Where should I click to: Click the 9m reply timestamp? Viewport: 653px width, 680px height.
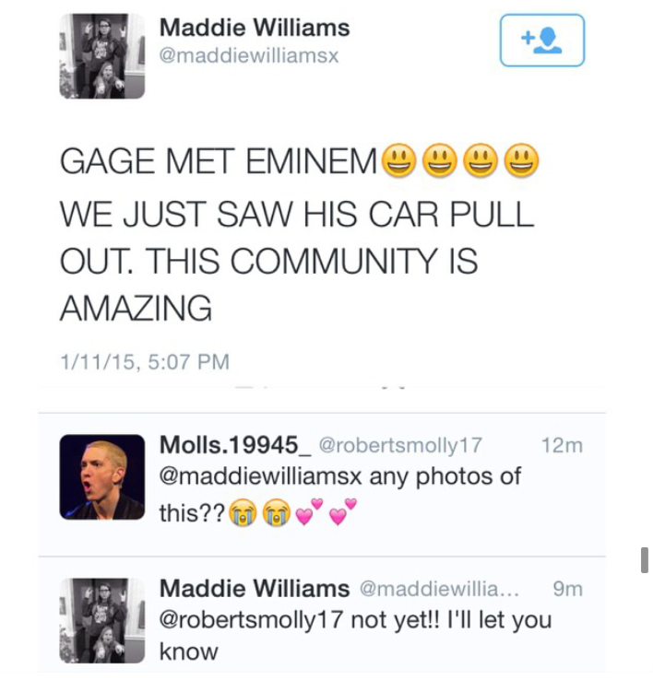pos(568,588)
